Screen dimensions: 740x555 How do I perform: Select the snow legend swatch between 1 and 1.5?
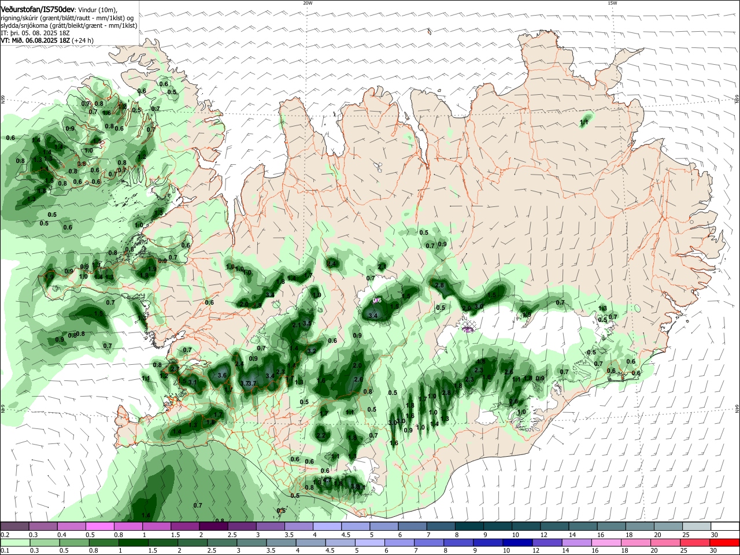click(x=156, y=527)
